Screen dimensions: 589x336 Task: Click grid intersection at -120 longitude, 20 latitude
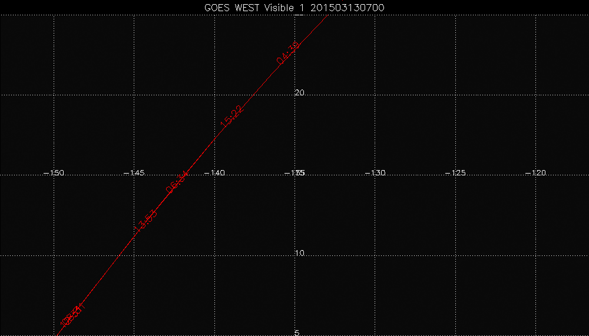click(535, 94)
